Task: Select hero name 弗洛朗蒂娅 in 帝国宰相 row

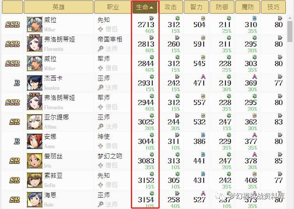Action: point(60,39)
